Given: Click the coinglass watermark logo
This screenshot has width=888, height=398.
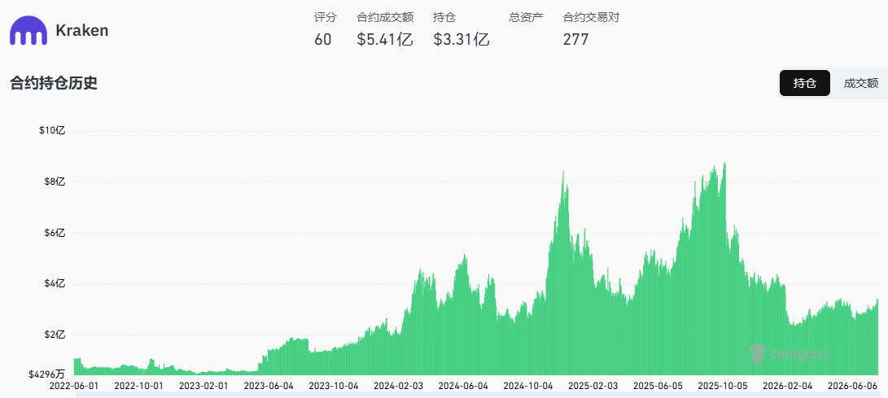Looking at the screenshot, I should click(789, 354).
